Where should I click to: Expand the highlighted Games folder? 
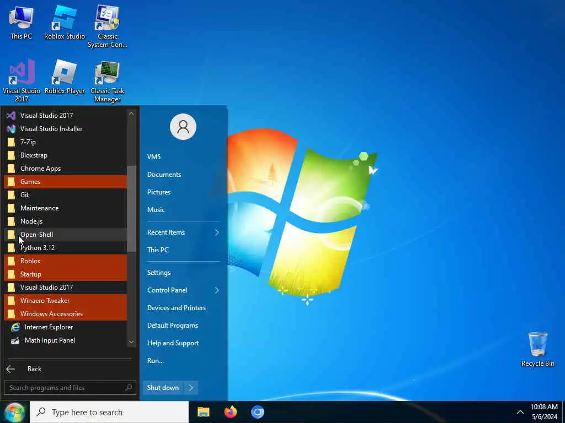65,182
